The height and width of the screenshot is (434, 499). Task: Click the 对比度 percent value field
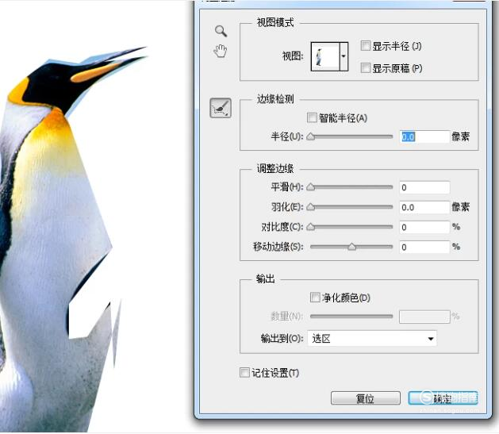(x=424, y=227)
